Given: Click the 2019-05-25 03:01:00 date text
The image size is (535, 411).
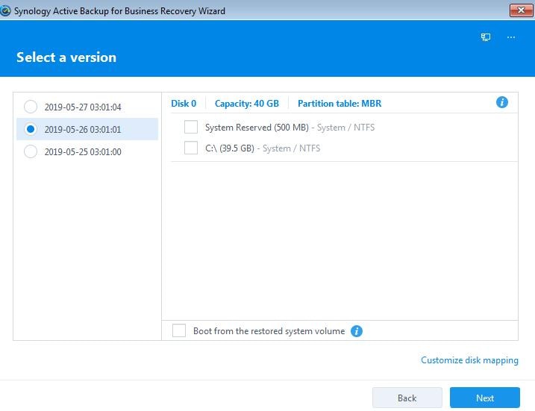Looking at the screenshot, I should pos(83,151).
